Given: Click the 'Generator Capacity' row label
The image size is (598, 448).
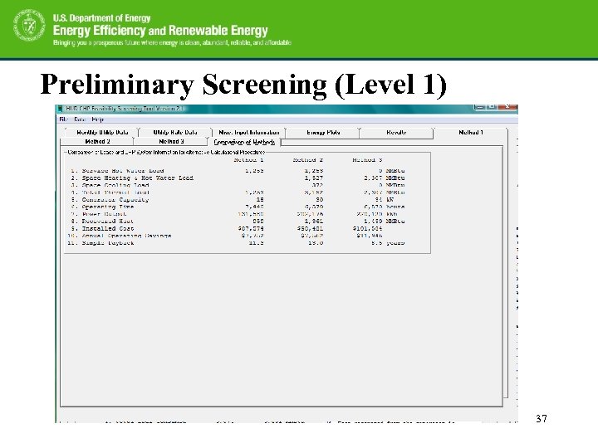Looking at the screenshot, I should click(x=115, y=200).
